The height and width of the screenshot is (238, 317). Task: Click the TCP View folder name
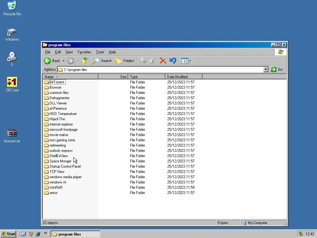pos(57,172)
